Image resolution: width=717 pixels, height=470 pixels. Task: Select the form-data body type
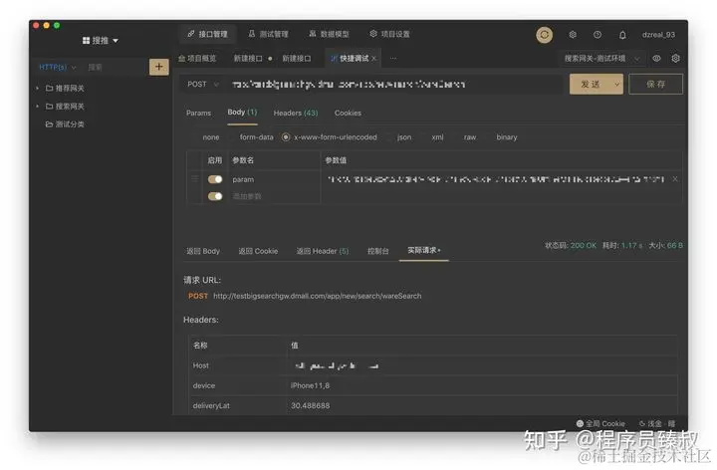[x=256, y=137]
